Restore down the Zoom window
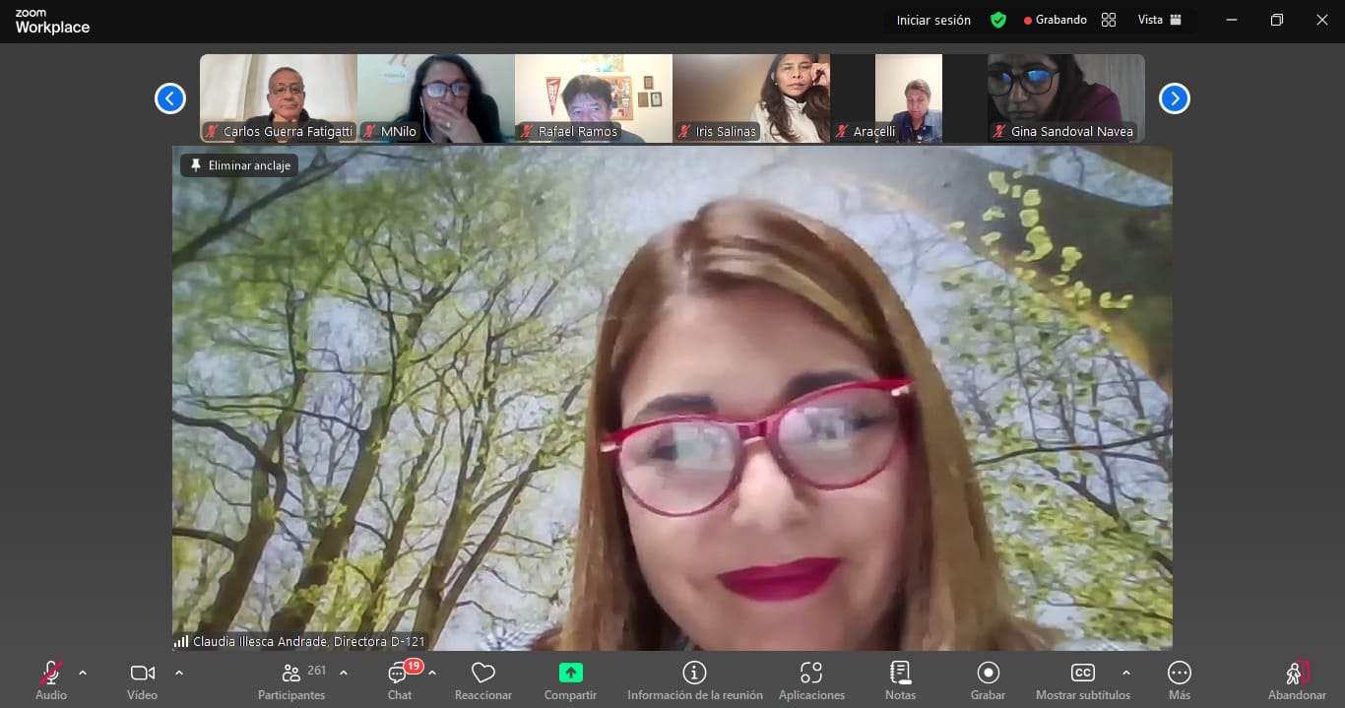The height and width of the screenshot is (708, 1345). tap(1277, 20)
